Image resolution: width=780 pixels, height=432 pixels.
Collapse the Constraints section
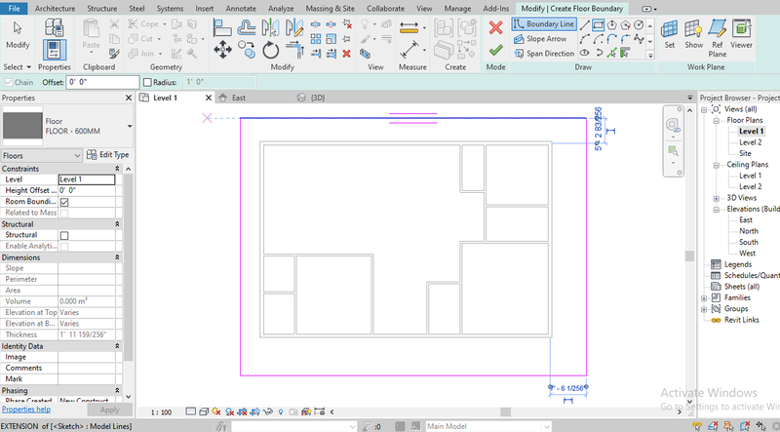tap(117, 169)
